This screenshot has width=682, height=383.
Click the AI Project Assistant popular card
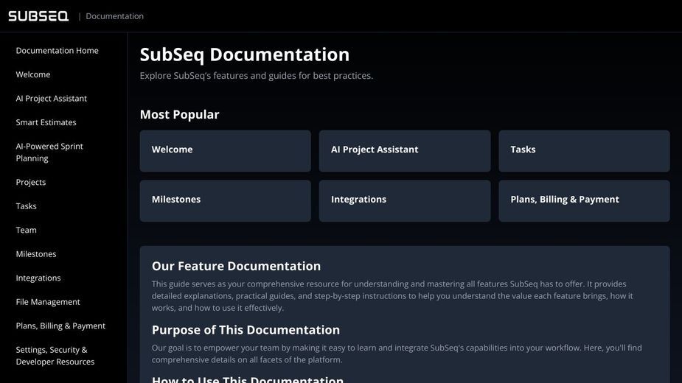(405, 151)
